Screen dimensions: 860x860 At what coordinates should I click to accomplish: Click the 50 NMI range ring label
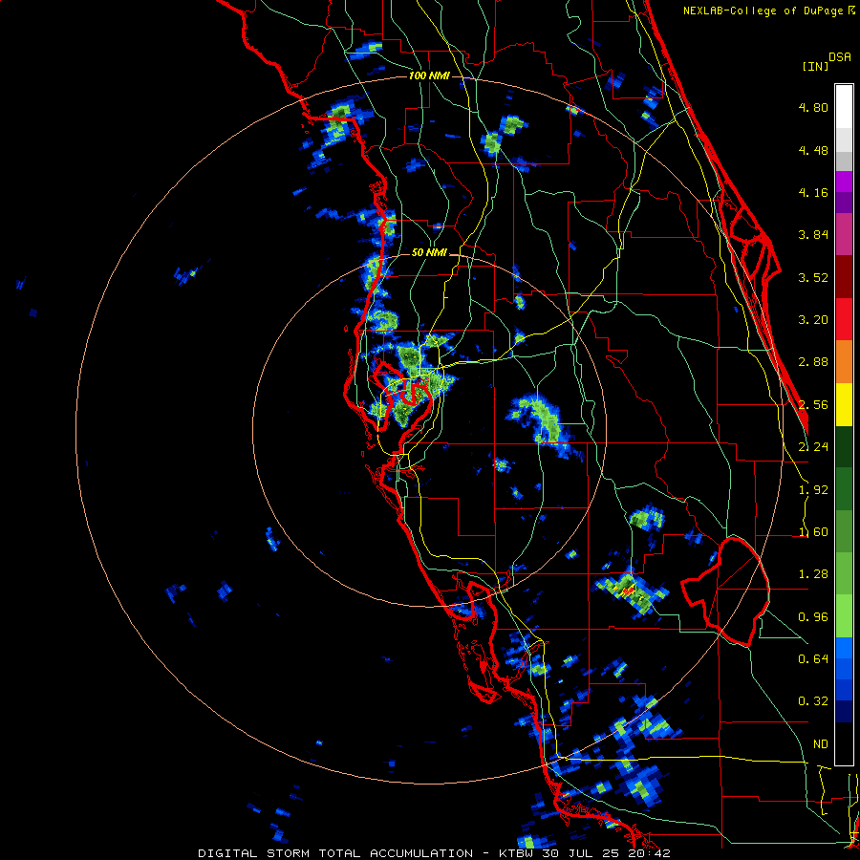point(429,253)
